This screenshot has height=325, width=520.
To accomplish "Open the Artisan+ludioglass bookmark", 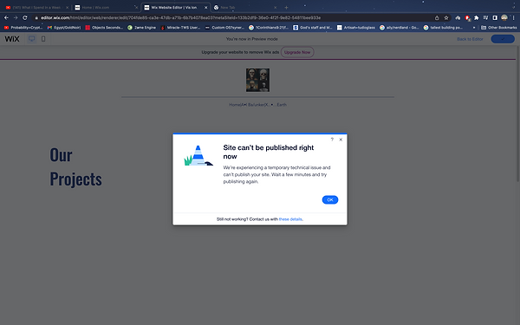I will (x=356, y=28).
